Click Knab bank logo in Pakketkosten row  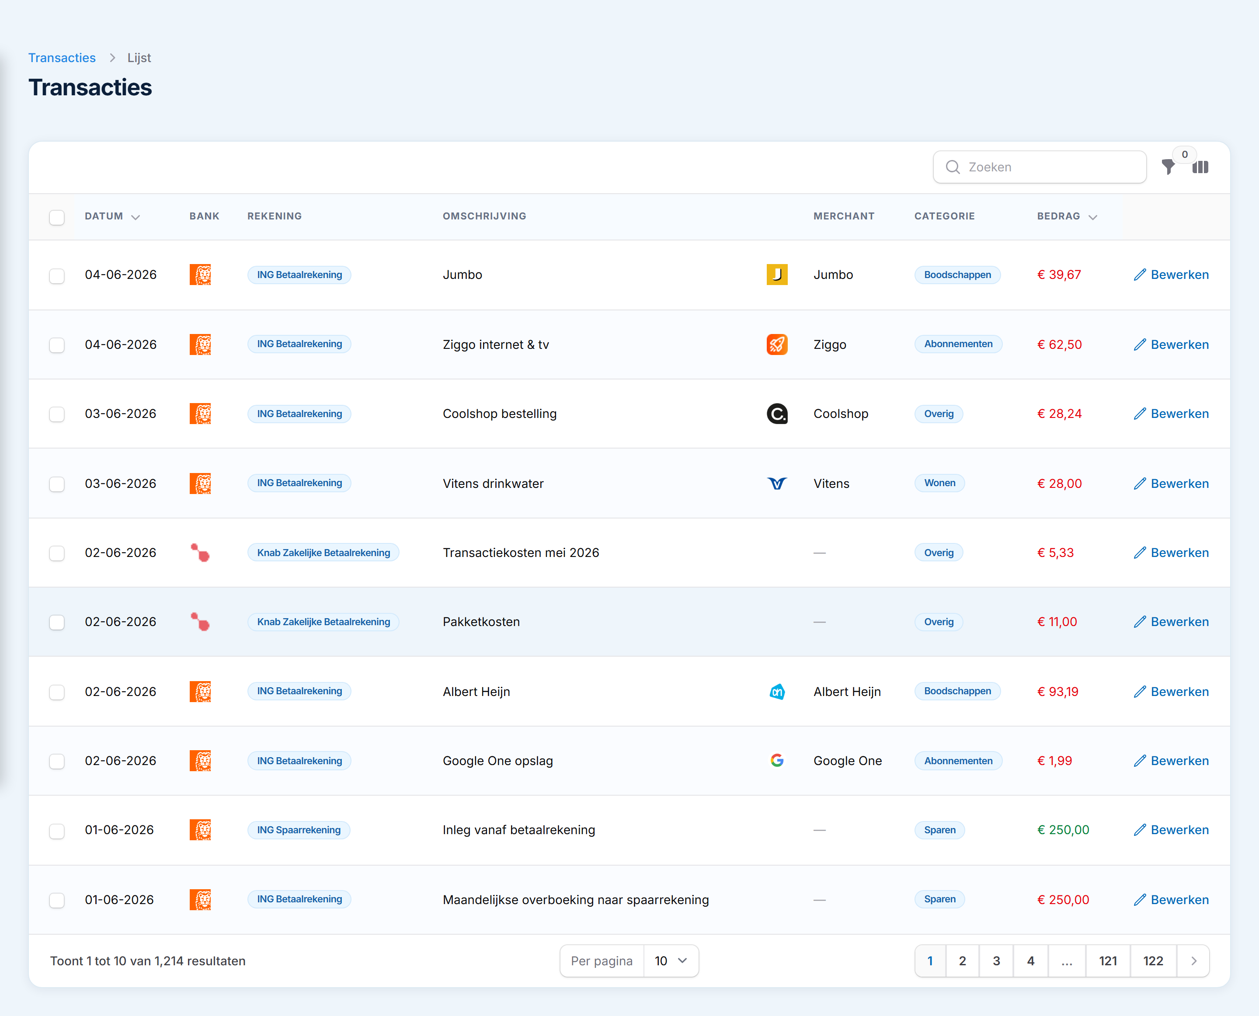pyautogui.click(x=200, y=622)
